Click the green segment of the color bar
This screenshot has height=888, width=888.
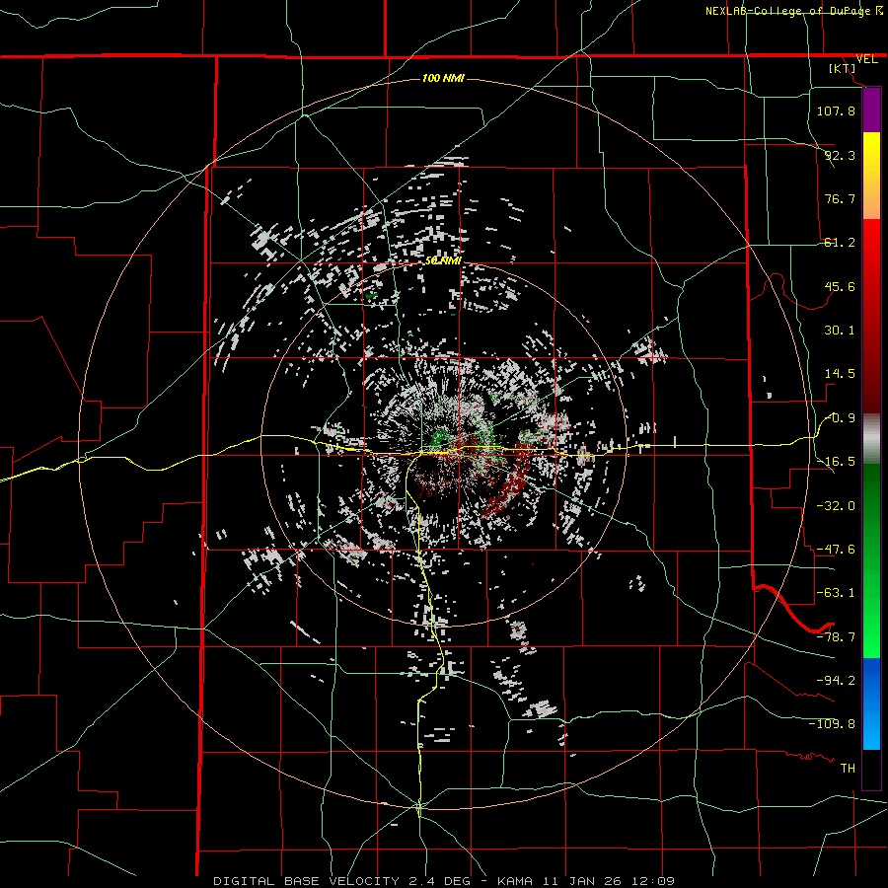(x=871, y=560)
